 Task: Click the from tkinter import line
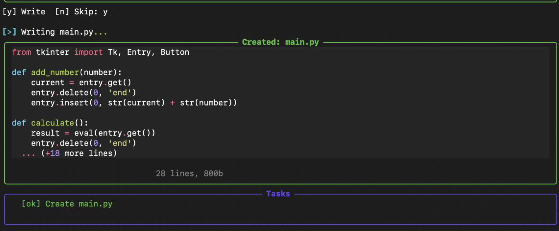[100, 52]
